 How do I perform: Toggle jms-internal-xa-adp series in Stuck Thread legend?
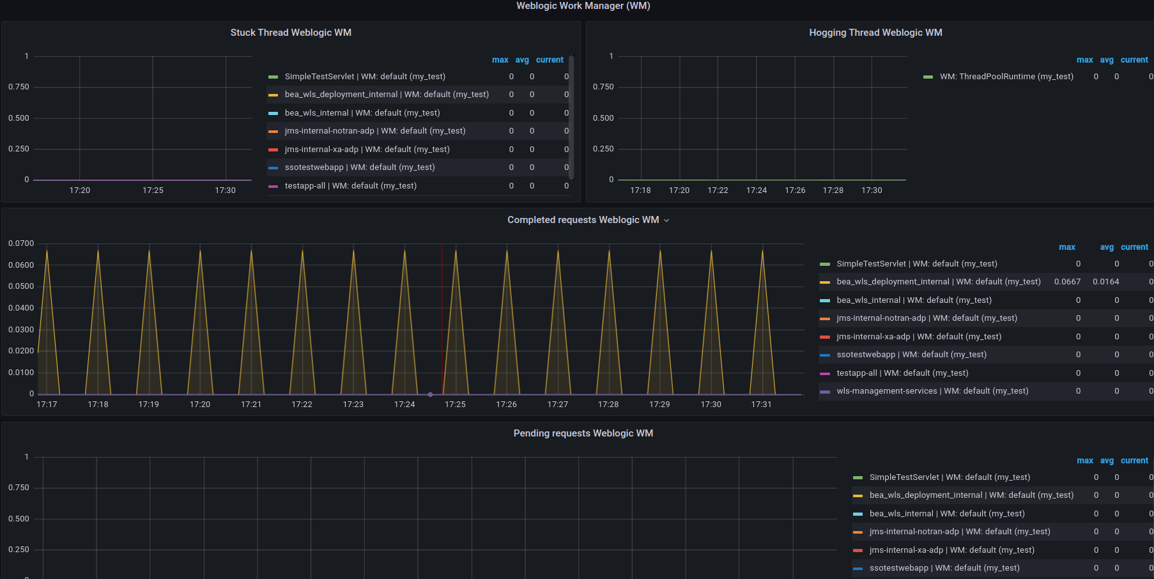pyautogui.click(x=367, y=150)
